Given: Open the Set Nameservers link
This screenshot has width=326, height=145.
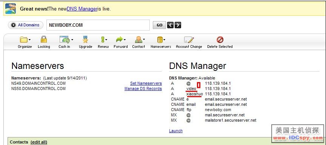Looking at the screenshot, I should pyautogui.click(x=146, y=83).
